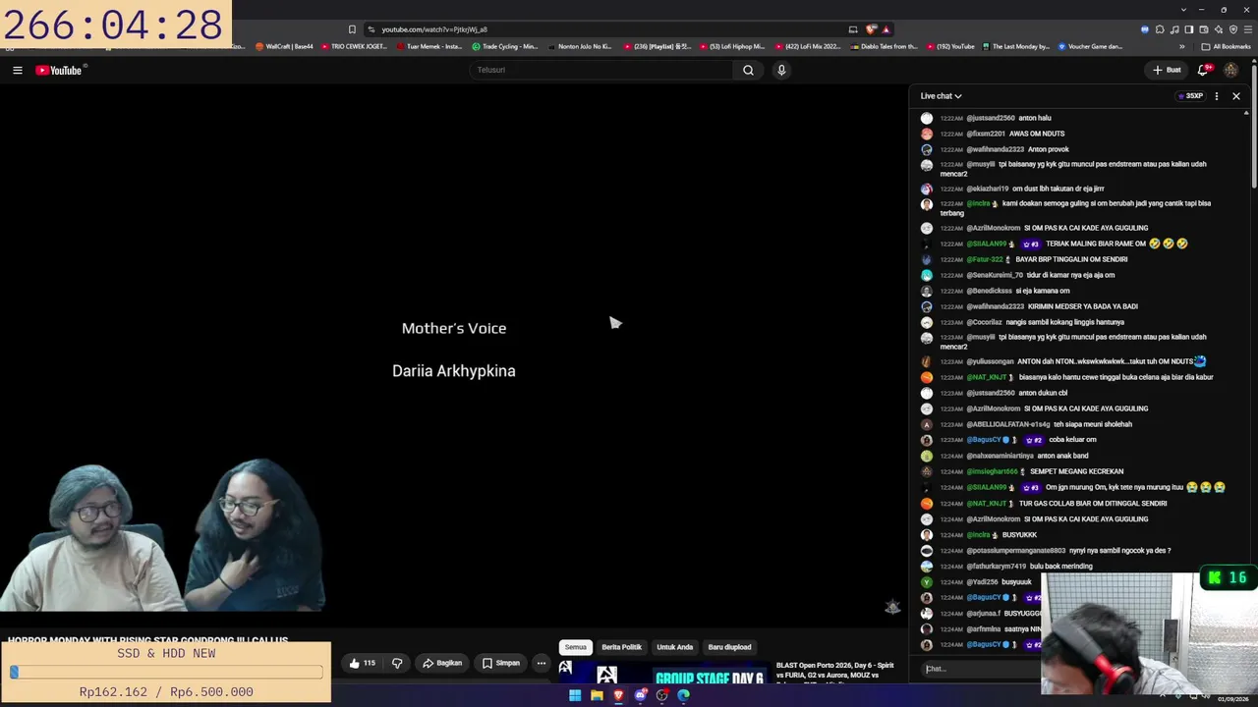This screenshot has width=1258, height=707.
Task: Open the YouTube guide hamburger menu
Action: point(17,70)
